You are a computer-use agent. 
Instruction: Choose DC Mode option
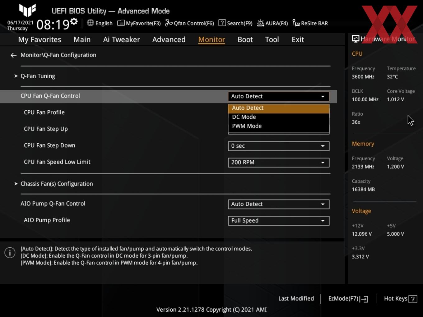279,117
